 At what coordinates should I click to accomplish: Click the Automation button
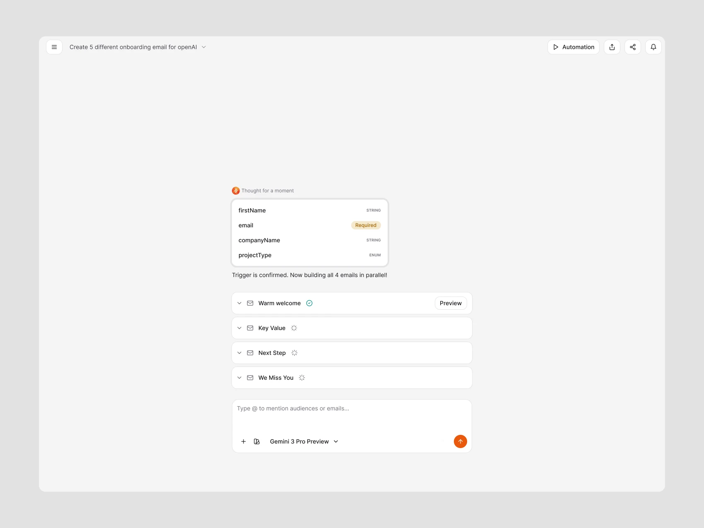click(x=574, y=47)
